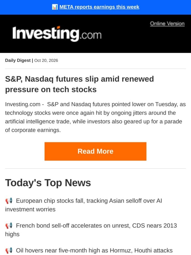Click the black Investing.com header area
The image size is (191, 255).
coord(95,34)
